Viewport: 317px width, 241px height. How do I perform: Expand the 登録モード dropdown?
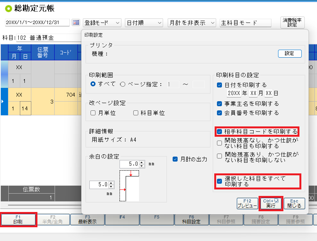[x=102, y=23]
